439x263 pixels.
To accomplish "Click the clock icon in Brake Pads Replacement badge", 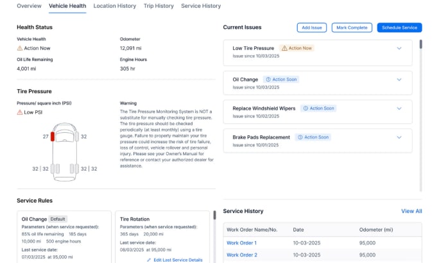I will 299,137.
